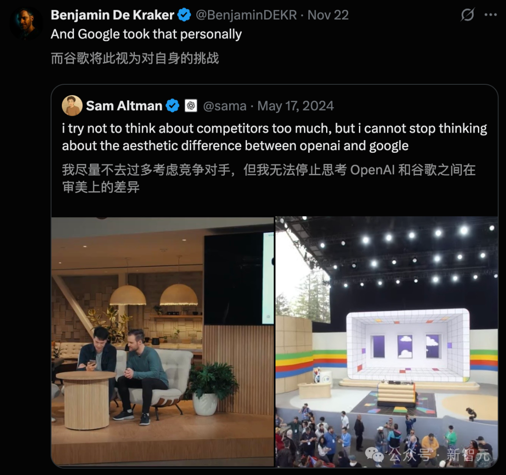This screenshot has height=475, width=506.
Task: Click Benjamin De Kraker's blue verified badge
Action: click(184, 15)
